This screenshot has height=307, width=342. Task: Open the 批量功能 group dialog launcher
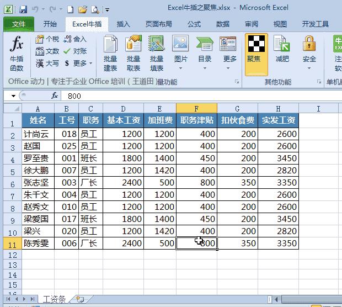pos(237,82)
